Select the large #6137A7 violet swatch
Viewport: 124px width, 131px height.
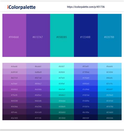38,35
